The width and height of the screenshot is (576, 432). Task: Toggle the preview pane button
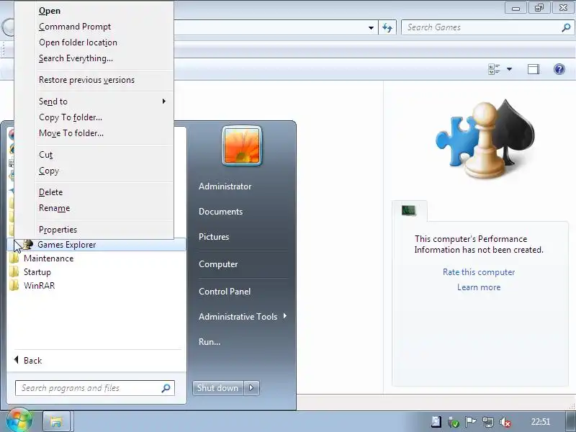coord(534,69)
